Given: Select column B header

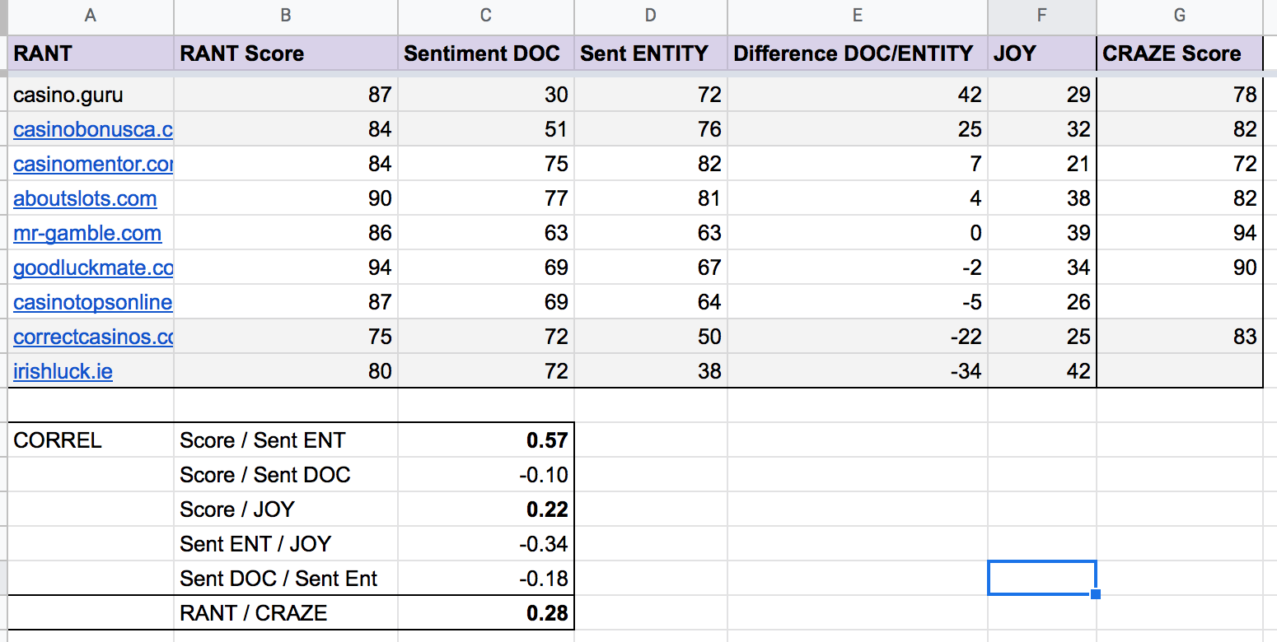Looking at the screenshot, I should tap(286, 16).
